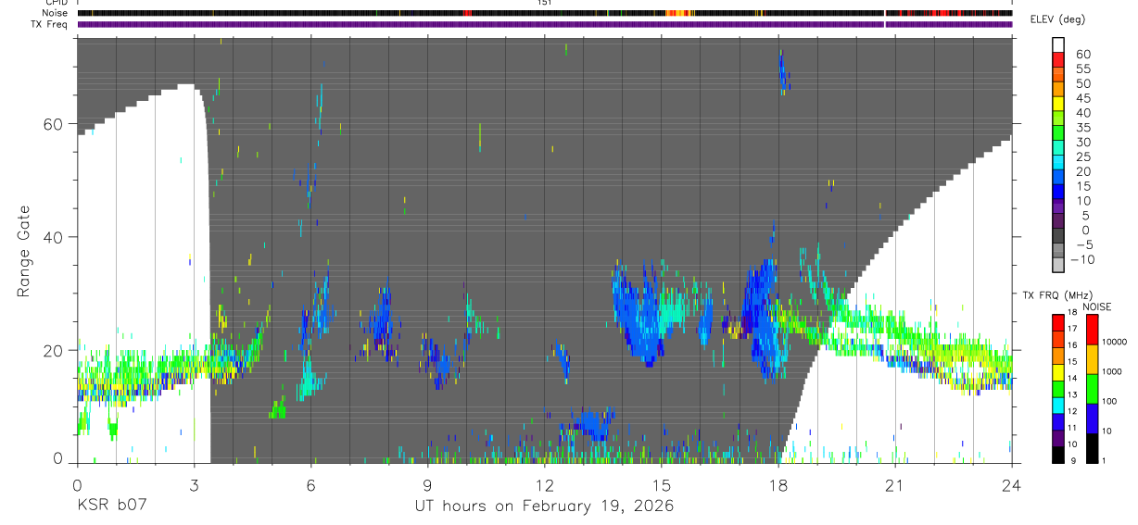
Task: Click the "55" label on the ELEV scale
Action: (1082, 69)
